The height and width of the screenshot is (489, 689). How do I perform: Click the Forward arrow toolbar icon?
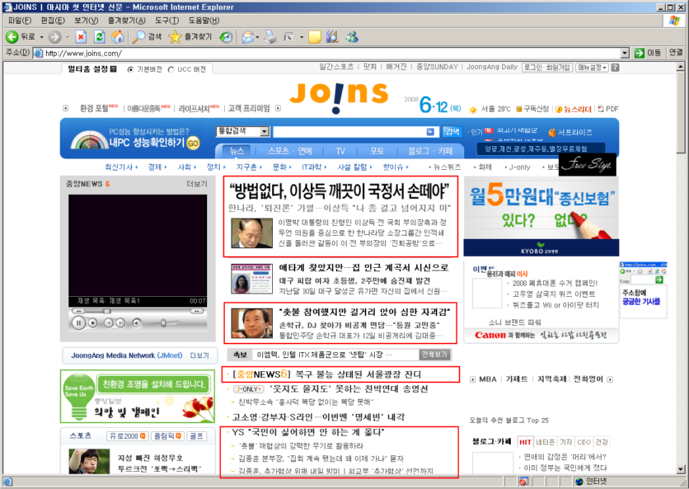pyautogui.click(x=54, y=37)
